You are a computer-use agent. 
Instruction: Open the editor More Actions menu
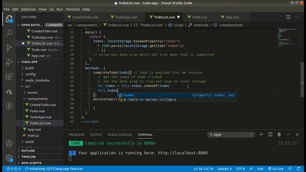pos(297,17)
